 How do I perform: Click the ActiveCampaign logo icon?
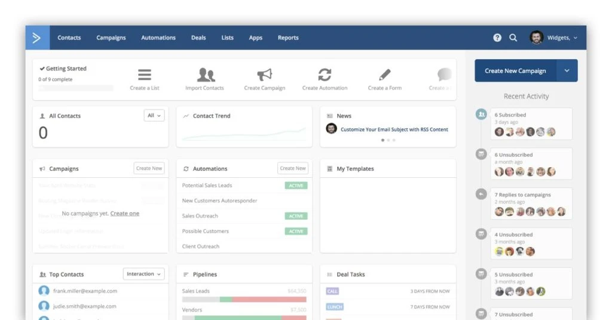point(36,38)
